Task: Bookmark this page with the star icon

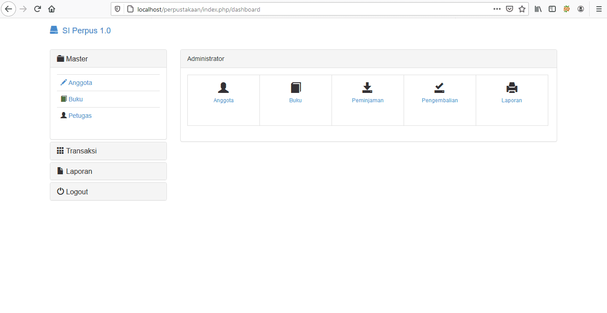Action: pyautogui.click(x=522, y=9)
